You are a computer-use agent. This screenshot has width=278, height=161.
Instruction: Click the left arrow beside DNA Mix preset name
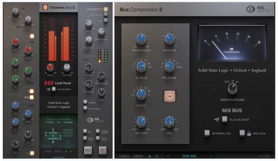(x=168, y=156)
